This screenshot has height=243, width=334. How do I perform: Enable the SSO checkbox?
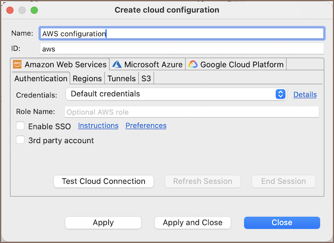pos(20,126)
